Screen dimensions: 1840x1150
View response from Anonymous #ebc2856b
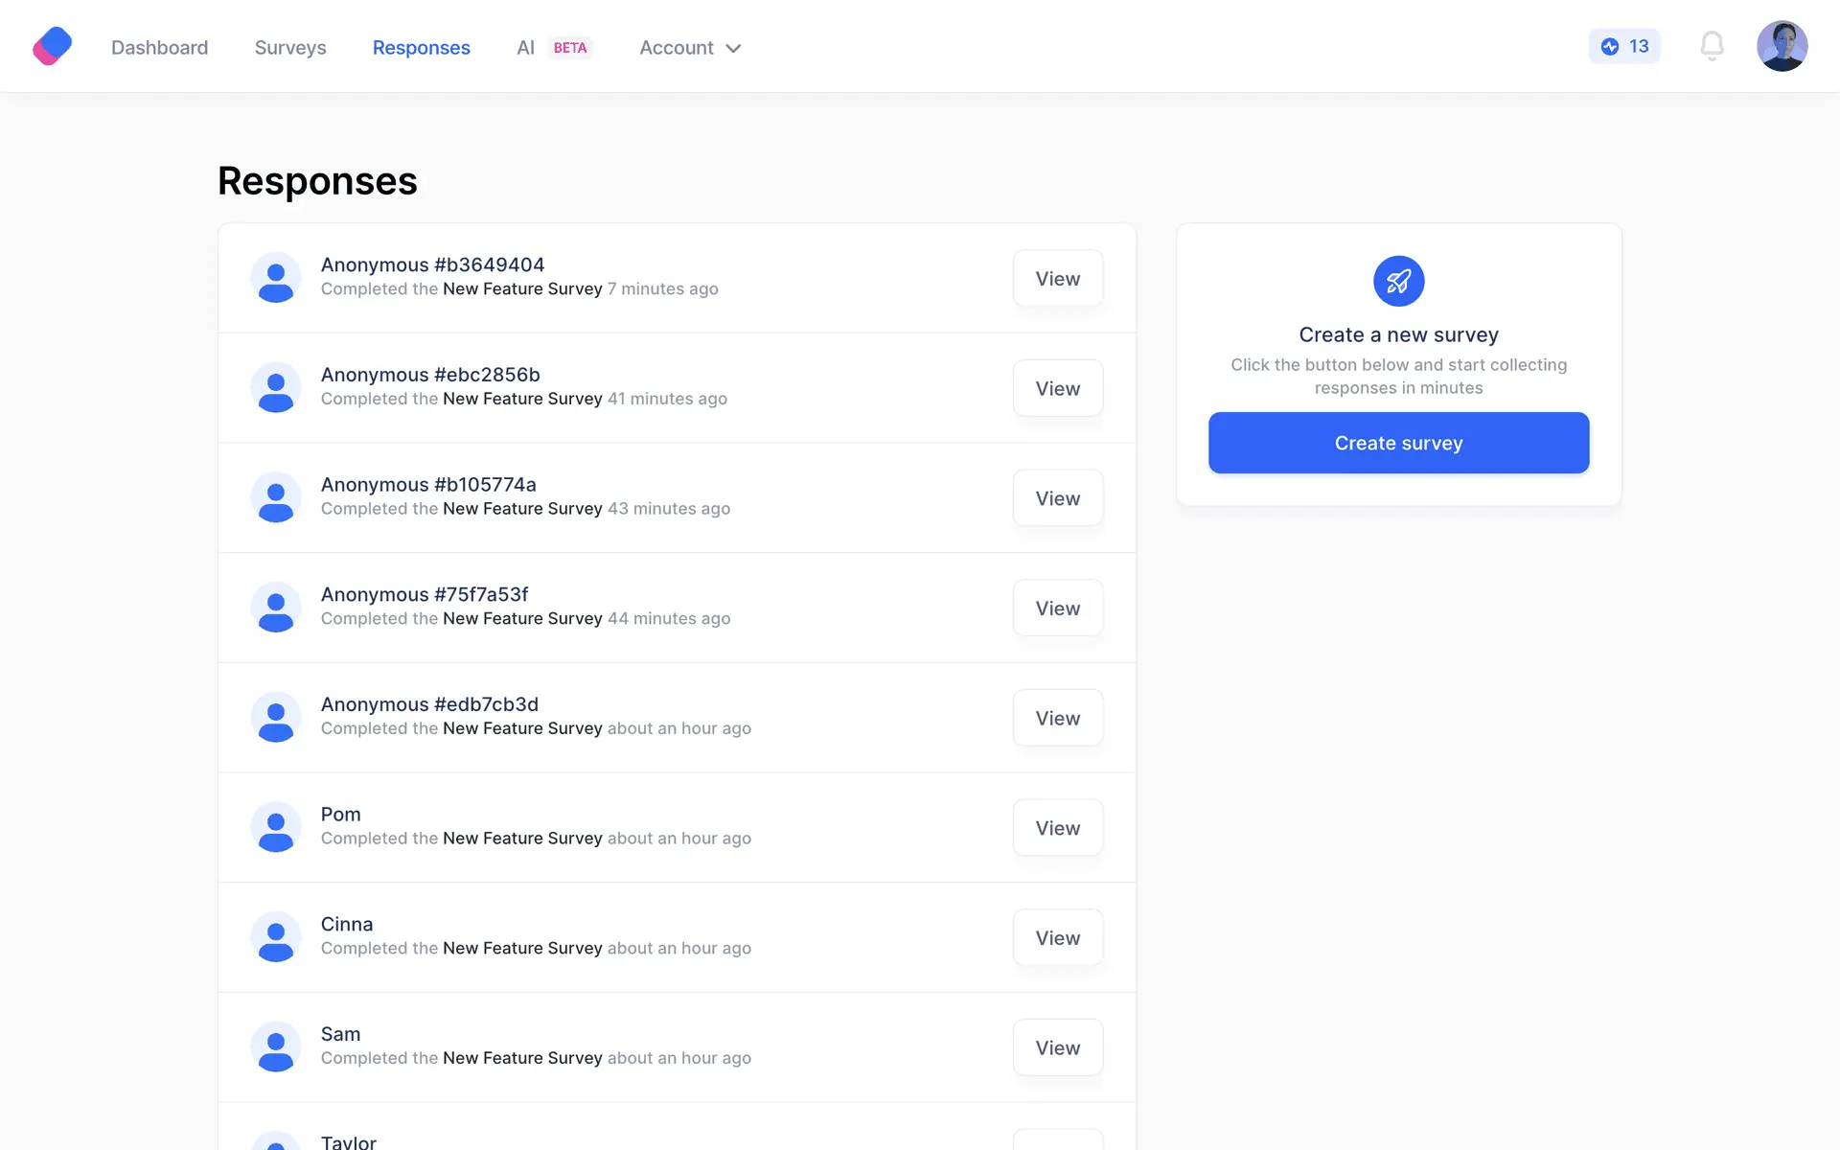tap(1057, 388)
